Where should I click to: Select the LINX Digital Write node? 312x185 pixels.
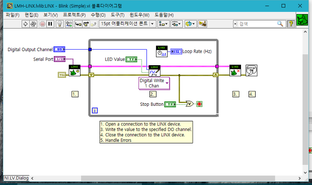(x=154, y=71)
